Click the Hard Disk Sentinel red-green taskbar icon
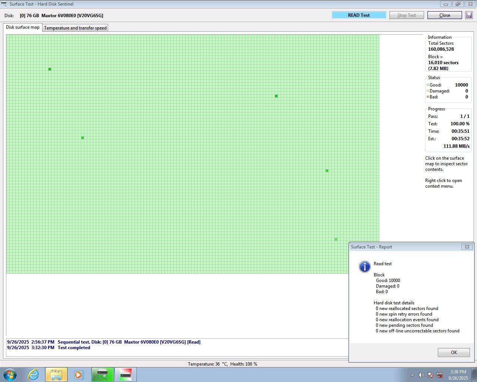 (126, 375)
